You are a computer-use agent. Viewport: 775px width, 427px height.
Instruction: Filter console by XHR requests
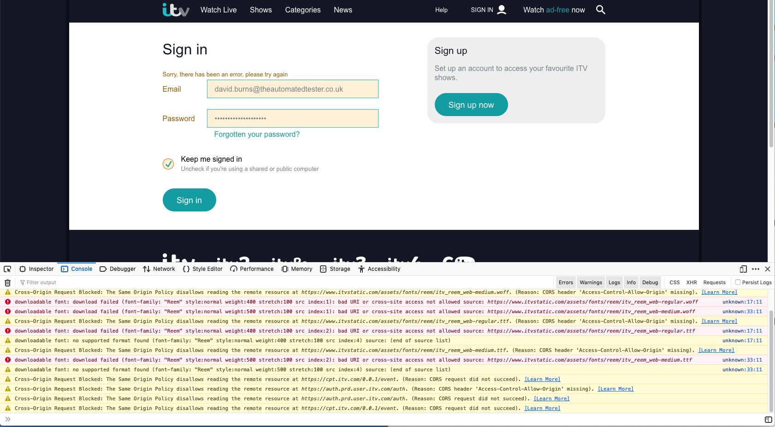click(691, 282)
